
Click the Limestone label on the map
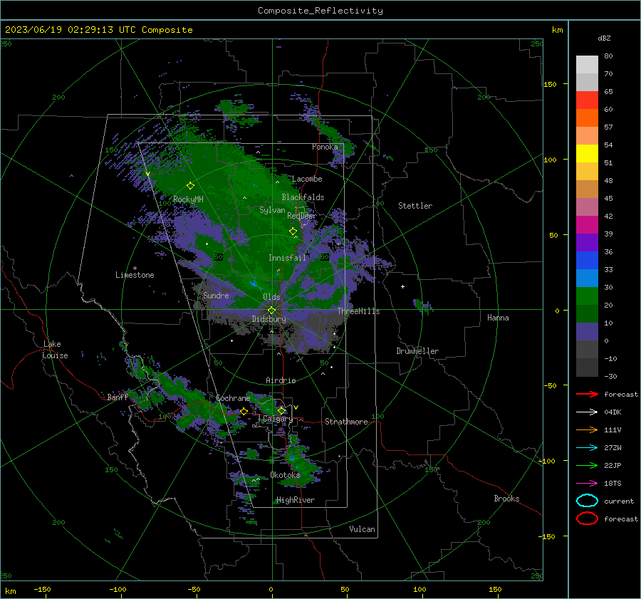pyautogui.click(x=135, y=275)
